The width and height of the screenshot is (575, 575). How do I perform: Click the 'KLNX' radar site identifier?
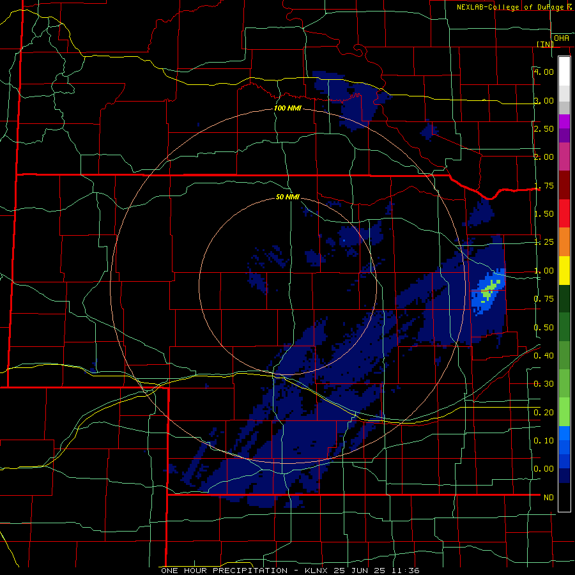pyautogui.click(x=318, y=571)
